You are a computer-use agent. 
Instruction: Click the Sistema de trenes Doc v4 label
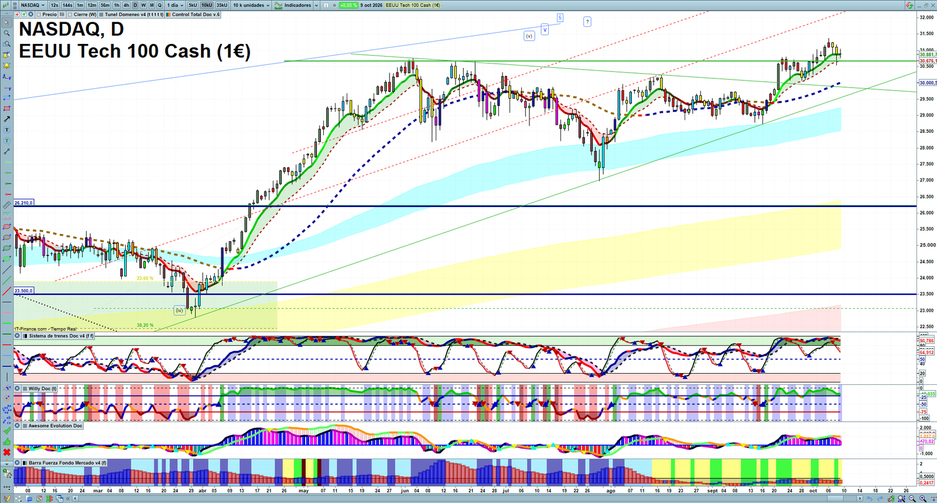61,336
